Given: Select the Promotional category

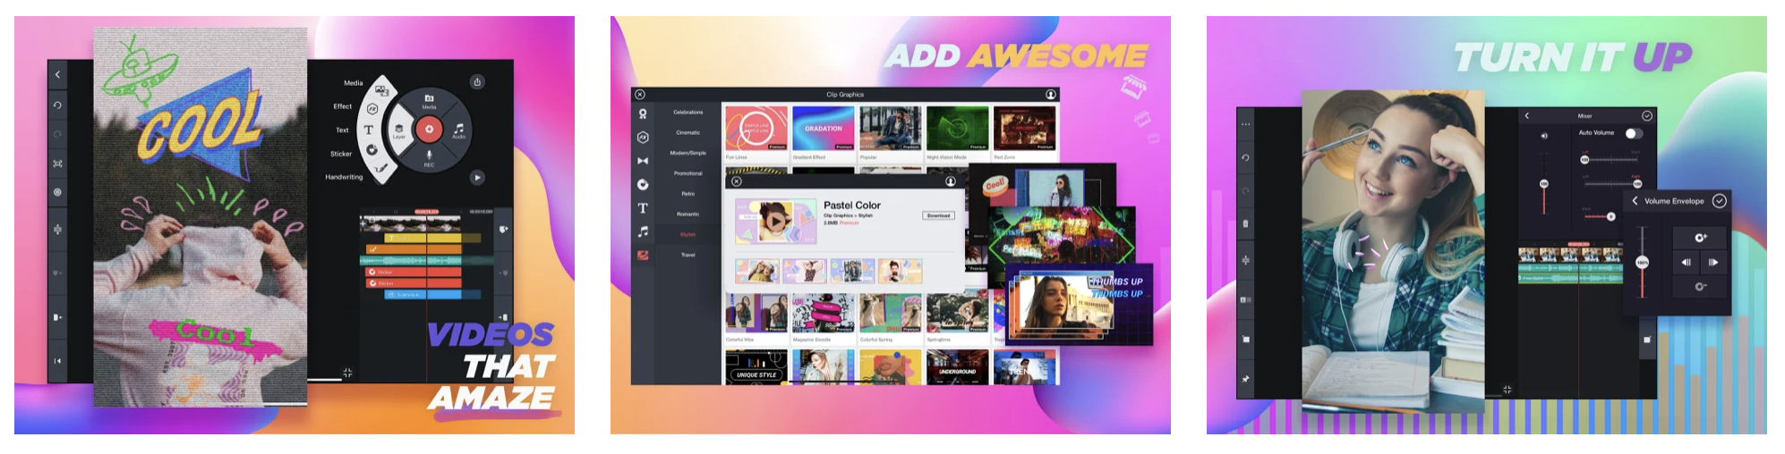Looking at the screenshot, I should (688, 173).
